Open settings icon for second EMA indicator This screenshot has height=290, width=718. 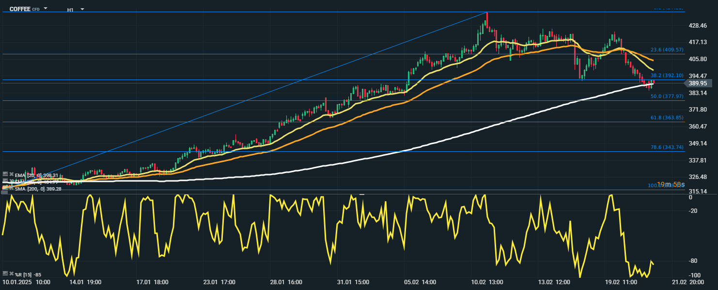[5, 181]
